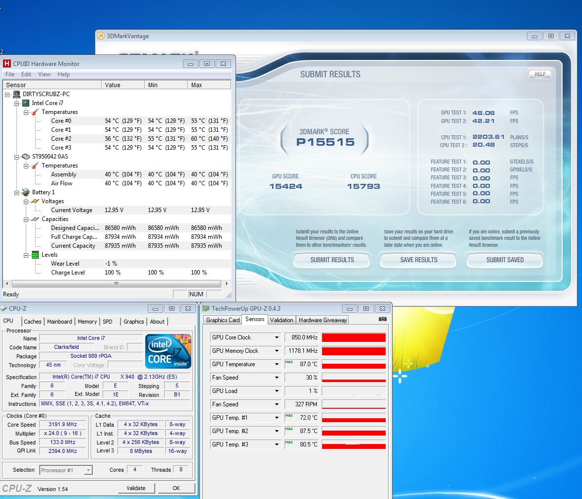582x499 pixels.
Task: Collapse the Levels tree node
Action: coord(26,255)
